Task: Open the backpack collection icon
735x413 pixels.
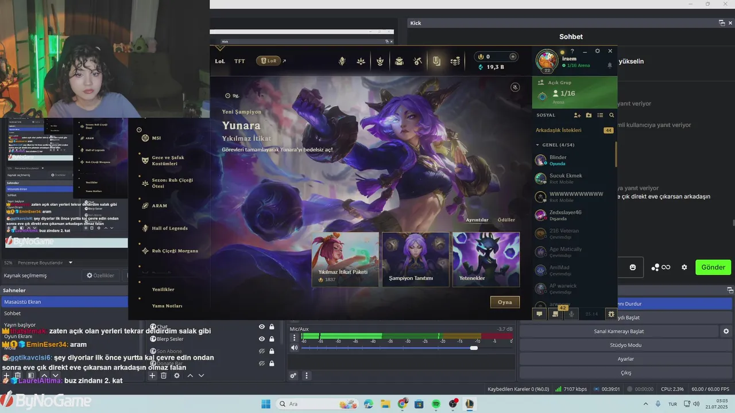Action: coord(399,61)
